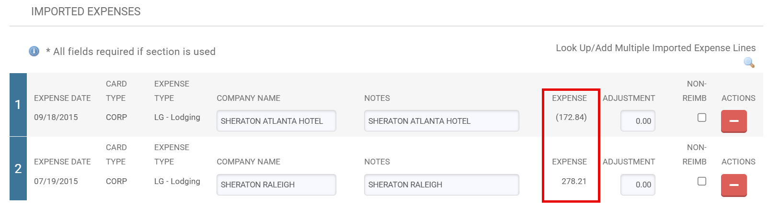Select the notes field on line 2
The width and height of the screenshot is (768, 207).
(x=441, y=185)
